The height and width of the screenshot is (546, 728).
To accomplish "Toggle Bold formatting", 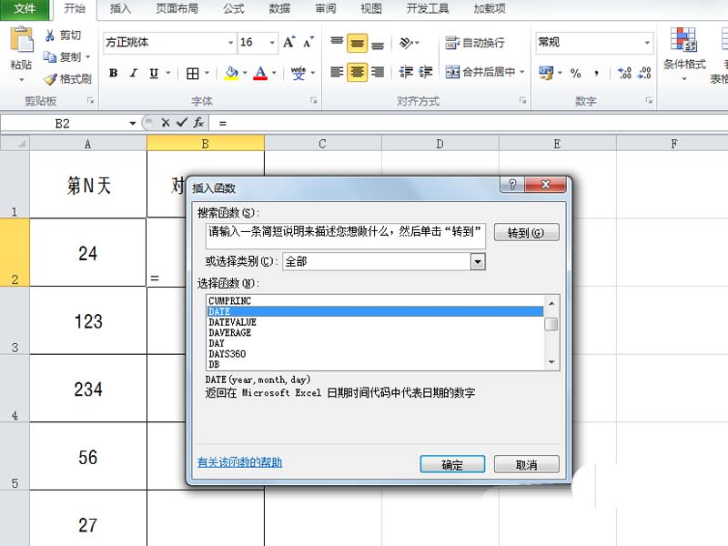I will pos(113,73).
